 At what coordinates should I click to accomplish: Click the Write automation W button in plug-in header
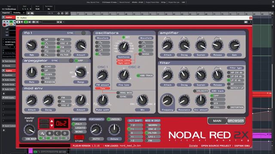click(x=30, y=22)
